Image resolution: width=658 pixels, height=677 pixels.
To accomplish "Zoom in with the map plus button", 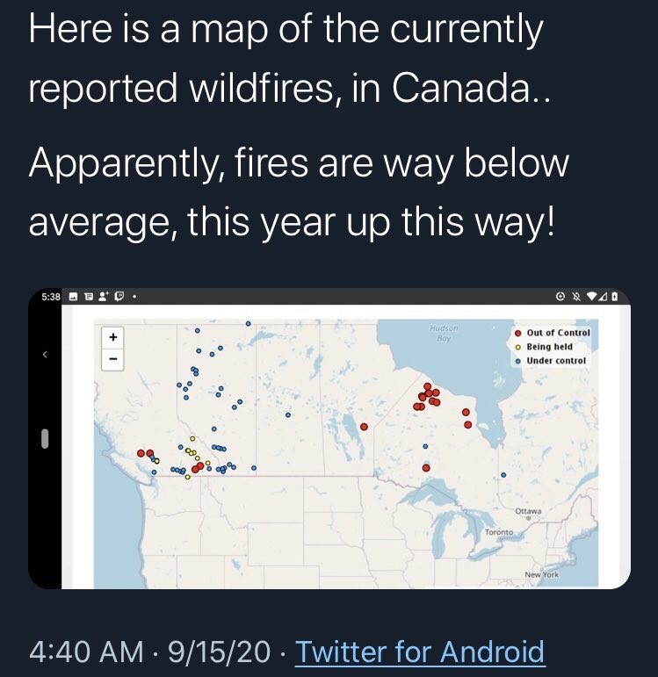I will [112, 337].
